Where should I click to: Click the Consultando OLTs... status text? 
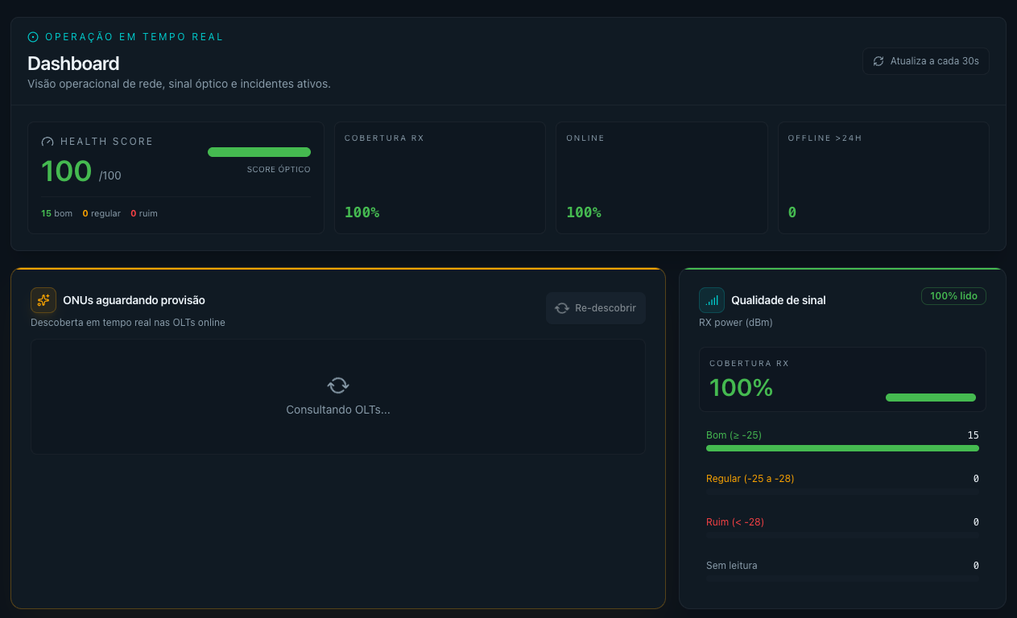338,410
